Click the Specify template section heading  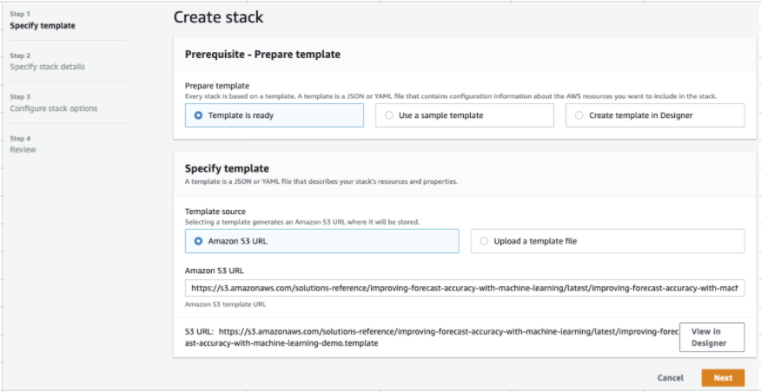click(x=227, y=168)
